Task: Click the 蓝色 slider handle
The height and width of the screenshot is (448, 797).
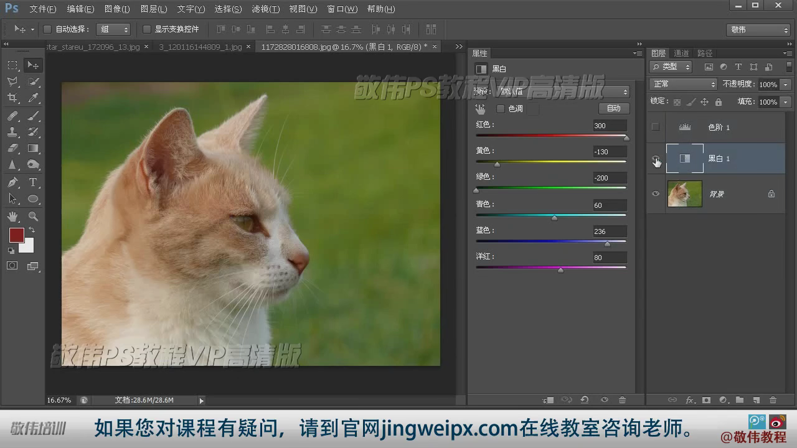Action: click(607, 244)
